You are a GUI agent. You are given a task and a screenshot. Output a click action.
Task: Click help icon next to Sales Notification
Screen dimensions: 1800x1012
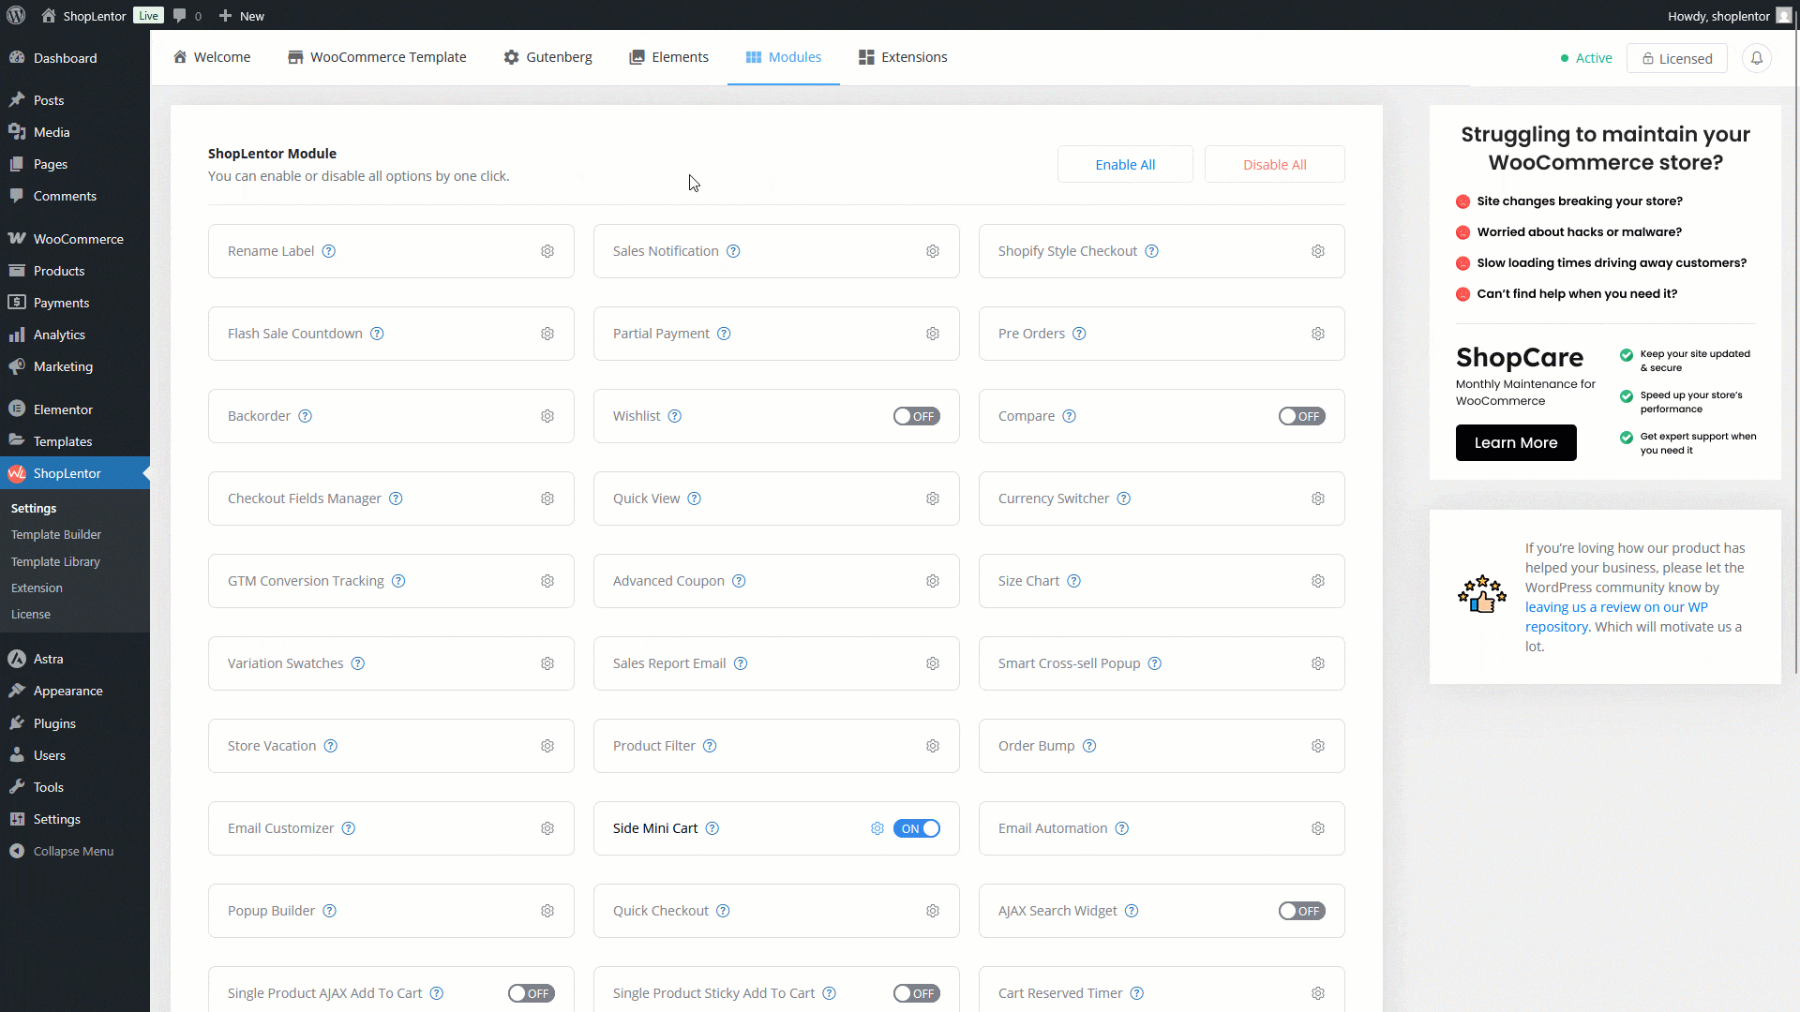[733, 251]
